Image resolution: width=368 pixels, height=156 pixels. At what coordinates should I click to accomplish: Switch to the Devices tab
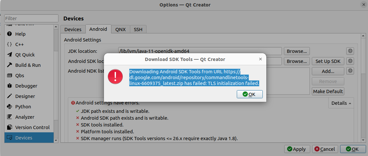pyautogui.click(x=73, y=30)
